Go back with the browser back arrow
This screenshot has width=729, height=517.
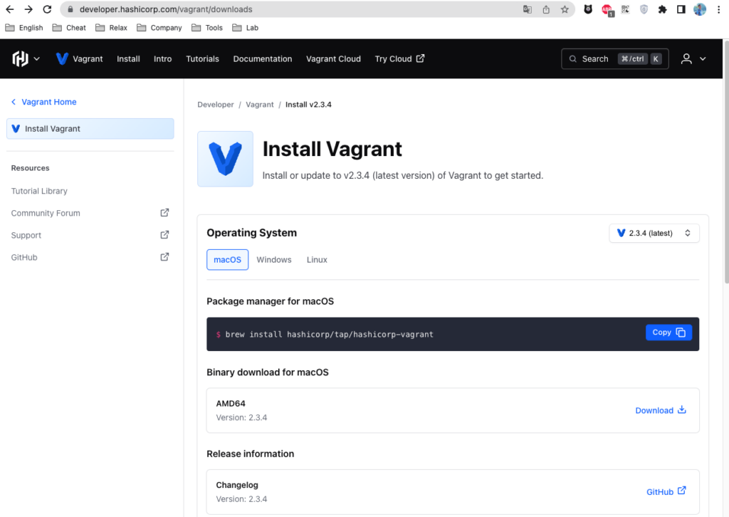(x=10, y=9)
